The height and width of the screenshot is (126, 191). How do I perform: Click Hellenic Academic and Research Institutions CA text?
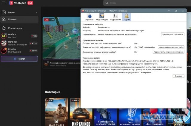[117, 35]
